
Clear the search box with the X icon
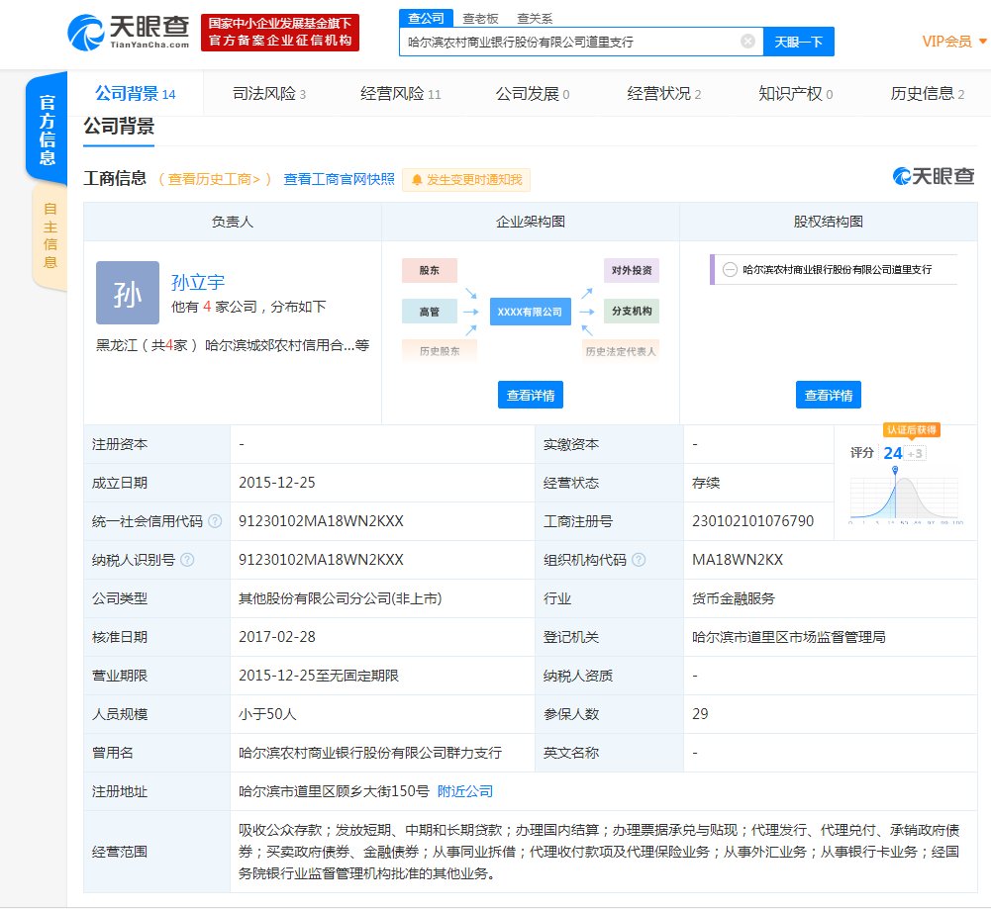click(x=747, y=42)
